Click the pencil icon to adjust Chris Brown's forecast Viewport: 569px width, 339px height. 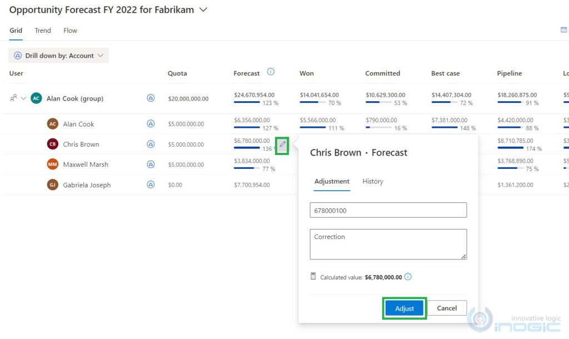tap(282, 145)
